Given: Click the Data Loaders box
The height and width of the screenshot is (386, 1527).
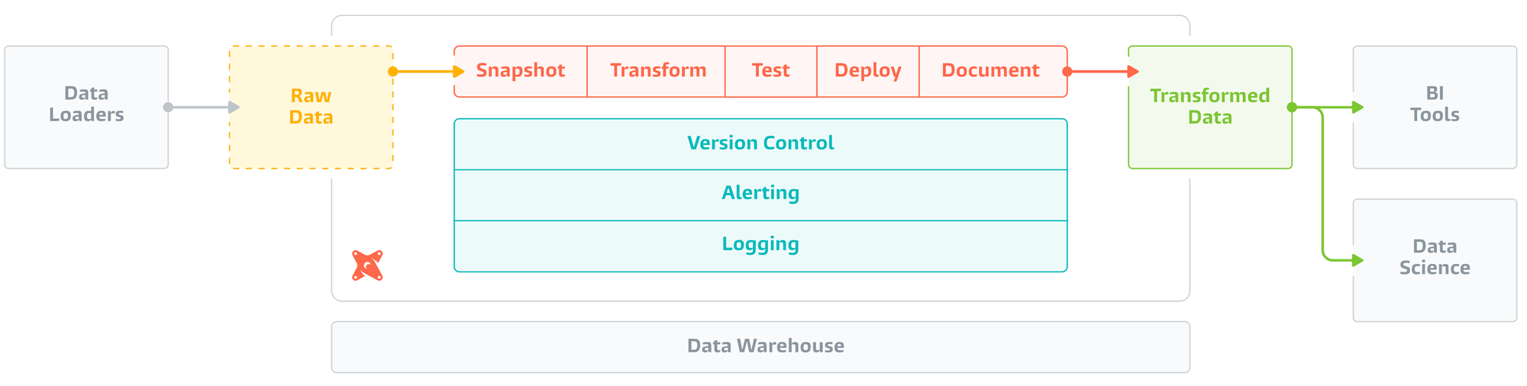Looking at the screenshot, I should pyautogui.click(x=86, y=108).
